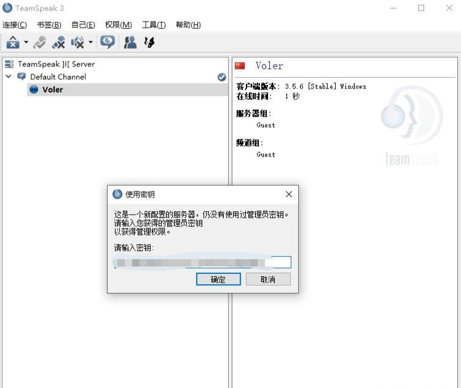Open the 连接(C) menu

pyautogui.click(x=15, y=25)
